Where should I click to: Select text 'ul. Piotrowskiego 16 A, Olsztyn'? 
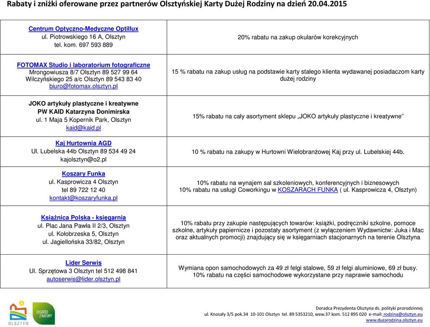click(x=83, y=37)
